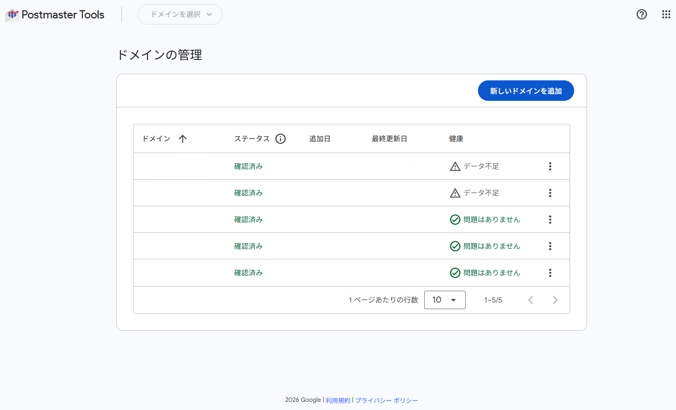Click the warning triangle icon in first row
Viewport: 676px width, 410px height.
click(455, 166)
